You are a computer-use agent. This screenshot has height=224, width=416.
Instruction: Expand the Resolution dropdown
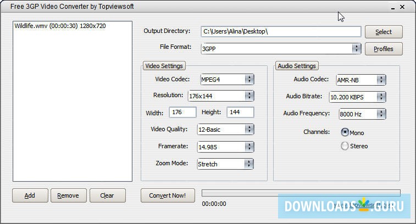pos(221,96)
